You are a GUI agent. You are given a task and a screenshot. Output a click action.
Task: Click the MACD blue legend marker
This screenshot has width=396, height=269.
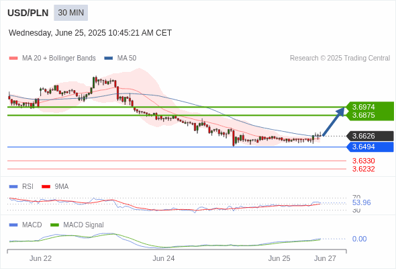13,225
